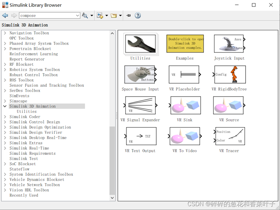Screen dimensions: 280x210
Task: Expand the Robotics System Toolbox node
Action: (x=5, y=70)
